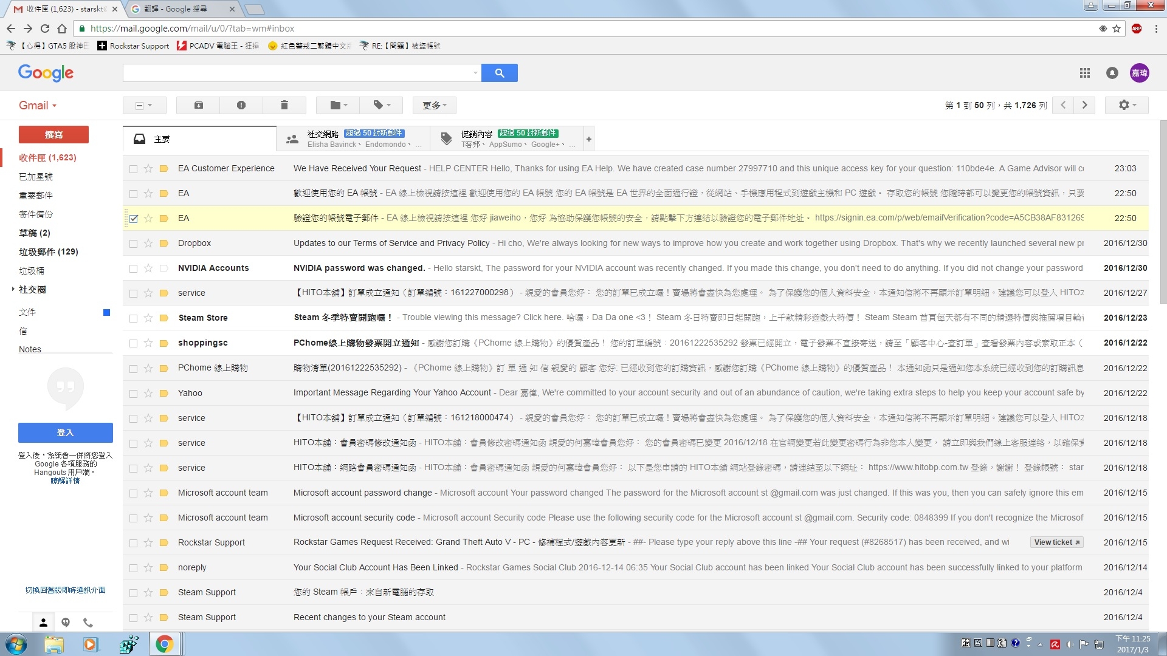
Task: Open the move-to folder dropdown
Action: pyautogui.click(x=338, y=106)
